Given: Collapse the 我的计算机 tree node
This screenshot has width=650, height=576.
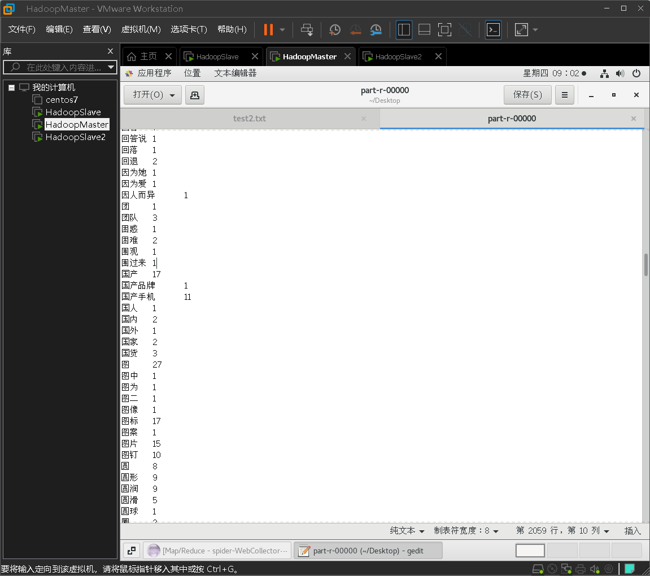Looking at the screenshot, I should (12, 88).
